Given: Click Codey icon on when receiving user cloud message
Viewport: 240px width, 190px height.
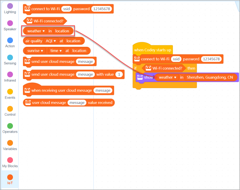Looking at the screenshot, I should (x=27, y=90).
